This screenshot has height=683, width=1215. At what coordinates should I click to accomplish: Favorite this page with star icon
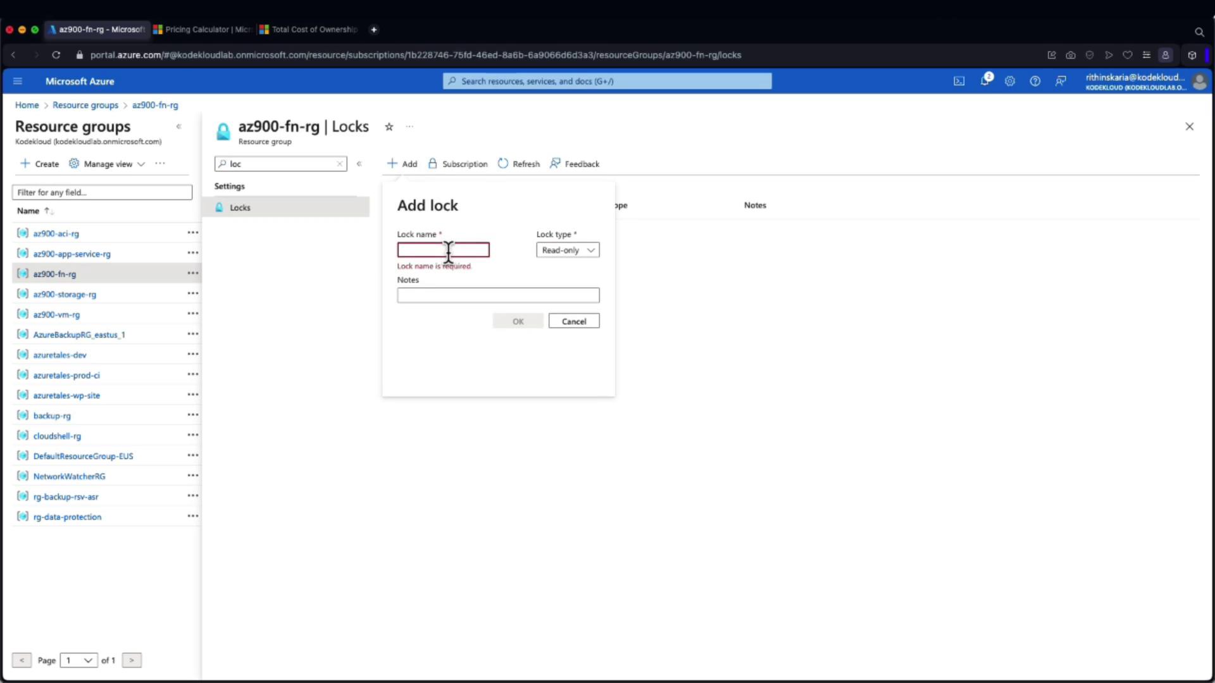(389, 126)
